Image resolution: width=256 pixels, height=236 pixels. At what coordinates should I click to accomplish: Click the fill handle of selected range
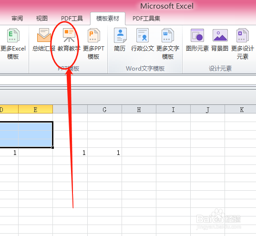pos(52,147)
